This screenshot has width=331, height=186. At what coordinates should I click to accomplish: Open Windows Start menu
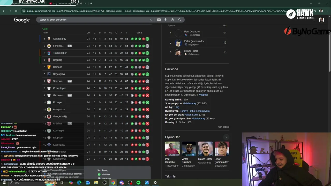point(4,183)
